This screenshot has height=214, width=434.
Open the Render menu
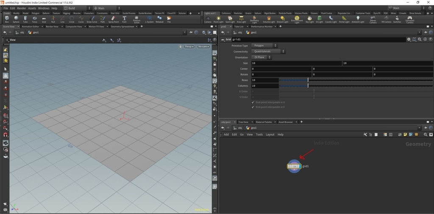click(x=22, y=8)
